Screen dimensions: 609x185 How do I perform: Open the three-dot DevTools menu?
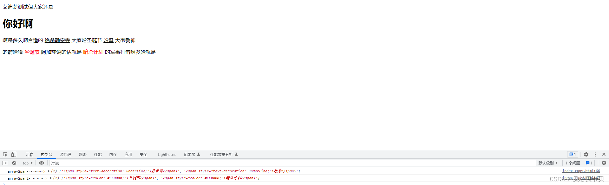[595, 154]
